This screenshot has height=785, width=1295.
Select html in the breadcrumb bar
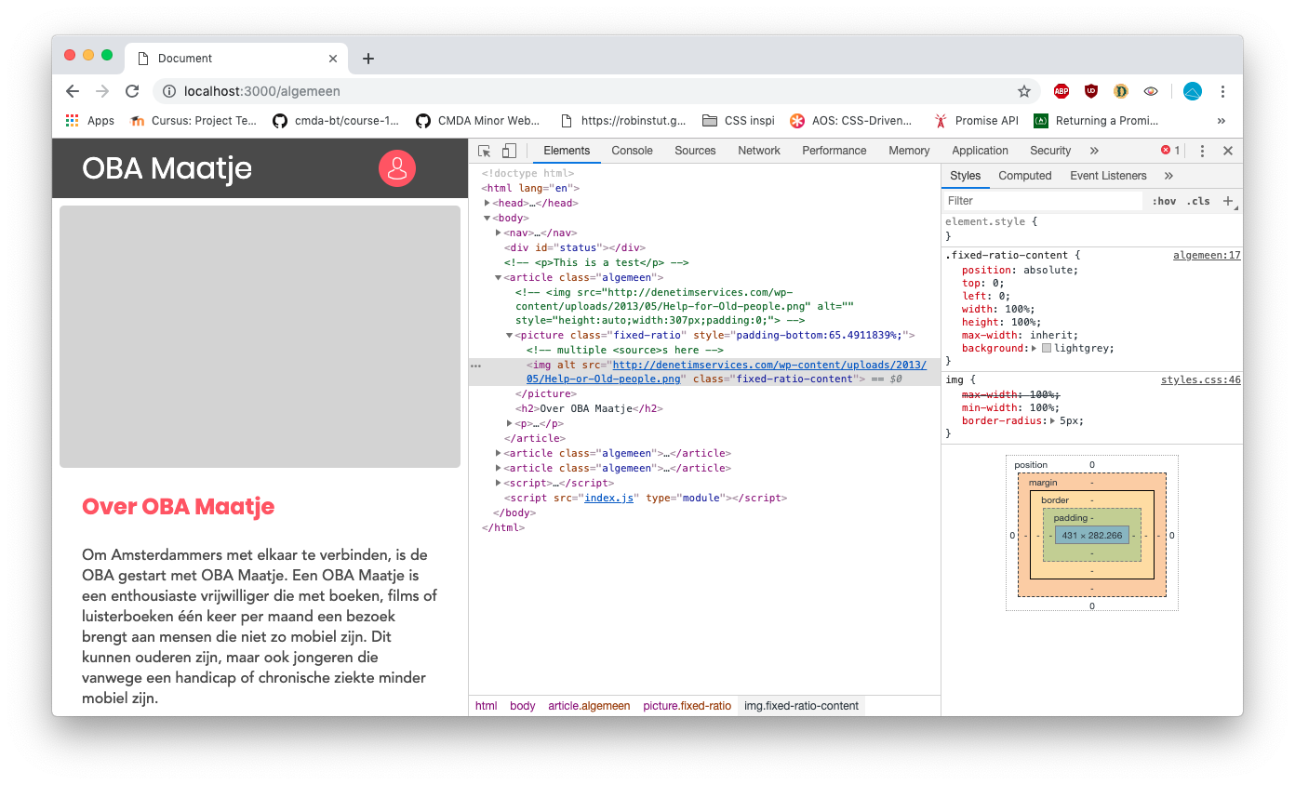(x=486, y=706)
